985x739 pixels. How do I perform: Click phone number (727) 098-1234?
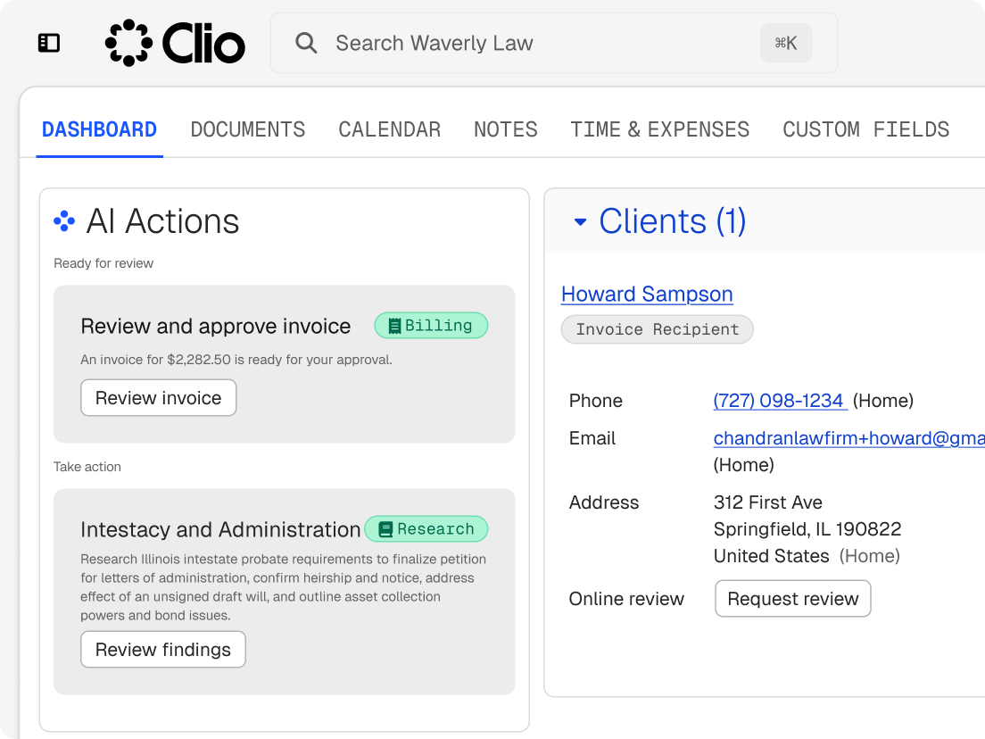coord(778,400)
